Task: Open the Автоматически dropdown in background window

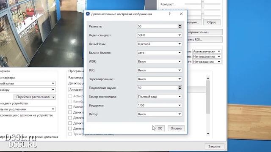Action: coord(207,52)
